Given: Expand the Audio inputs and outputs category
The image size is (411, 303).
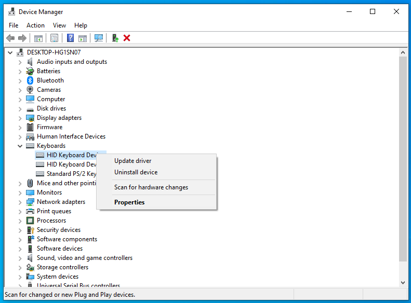Looking at the screenshot, I should [x=20, y=62].
